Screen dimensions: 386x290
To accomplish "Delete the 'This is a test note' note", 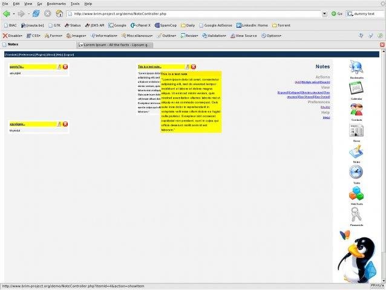I will tap(194, 66).
